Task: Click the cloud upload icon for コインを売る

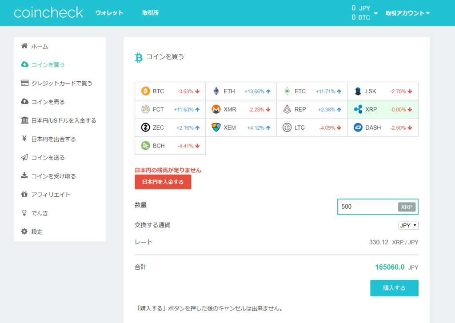Action: tap(25, 101)
